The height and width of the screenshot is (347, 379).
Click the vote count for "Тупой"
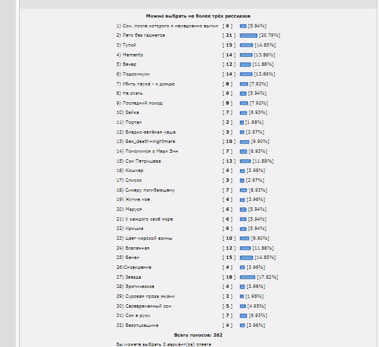pyautogui.click(x=229, y=45)
